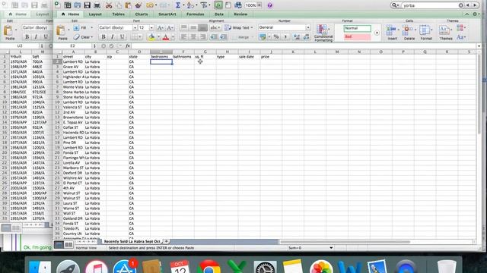Viewport: 487px width, 273px height.
Task: Click the Decrease decimal button
Action: [306, 37]
